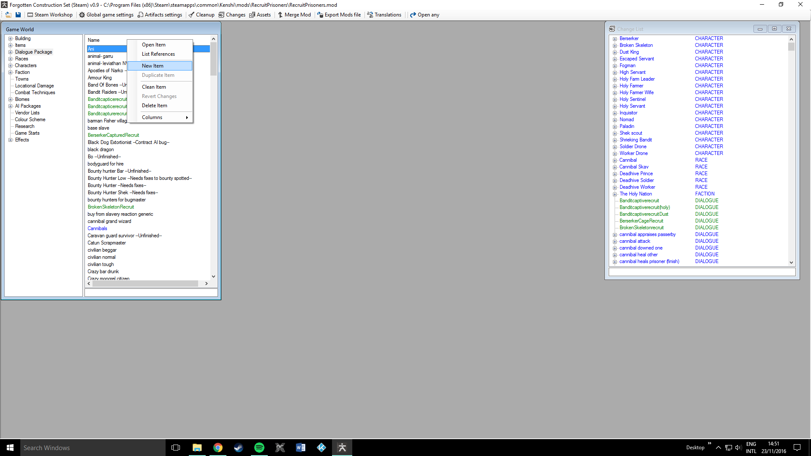Viewport: 811px width, 456px height.
Task: Expand Berserker entry in Change List
Action: point(615,39)
